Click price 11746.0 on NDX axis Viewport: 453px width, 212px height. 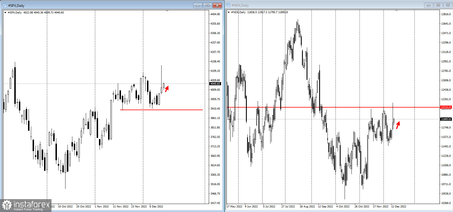[446, 128]
